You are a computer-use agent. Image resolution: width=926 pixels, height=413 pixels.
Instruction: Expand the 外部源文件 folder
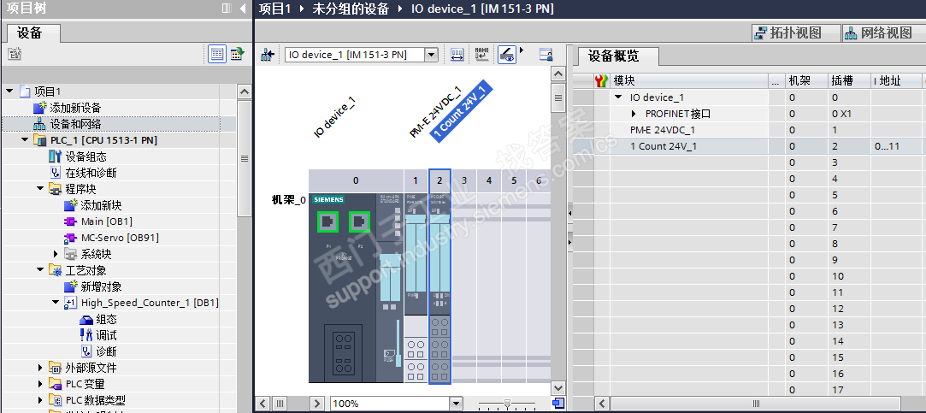click(x=41, y=368)
